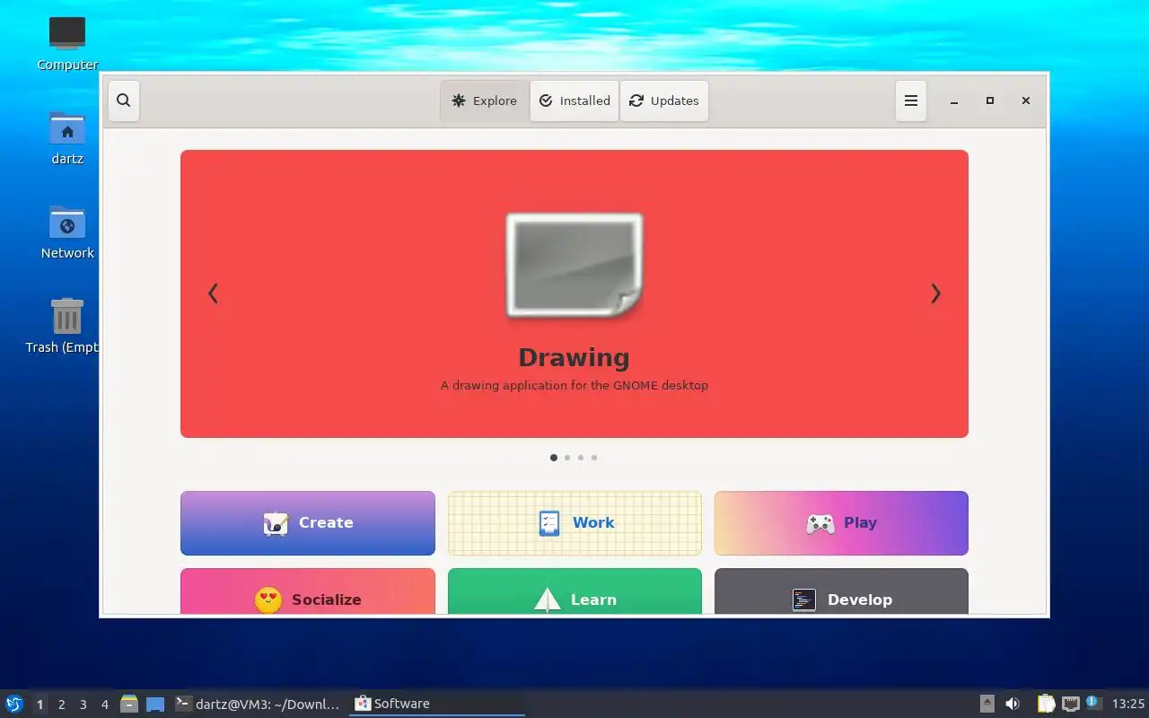Show the previous featured app
The image size is (1149, 718).
[213, 293]
